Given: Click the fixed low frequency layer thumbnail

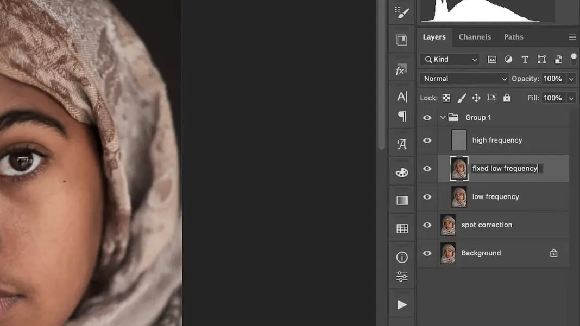Looking at the screenshot, I should click(x=459, y=169).
